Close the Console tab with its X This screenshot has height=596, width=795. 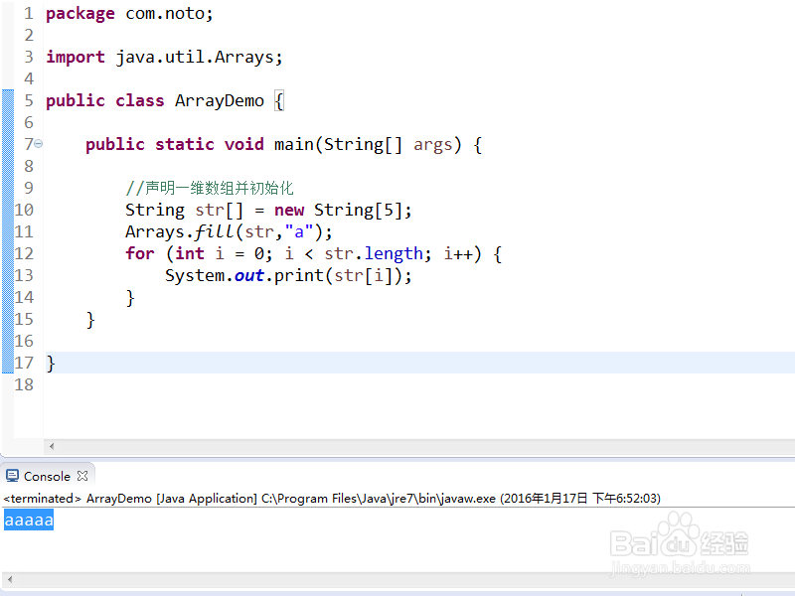(x=81, y=476)
